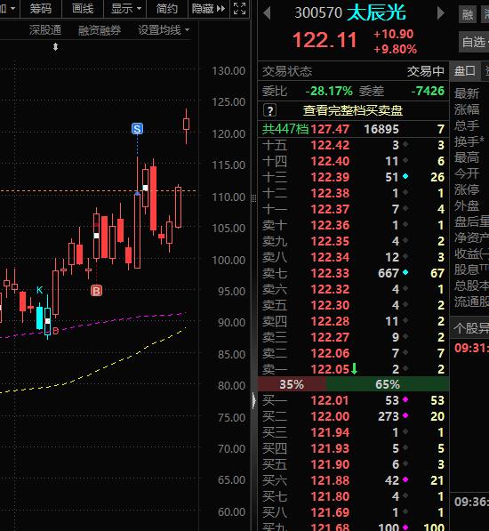This screenshot has height=531, width=489.
Task: Click the question mark help icon
Action: point(269,110)
